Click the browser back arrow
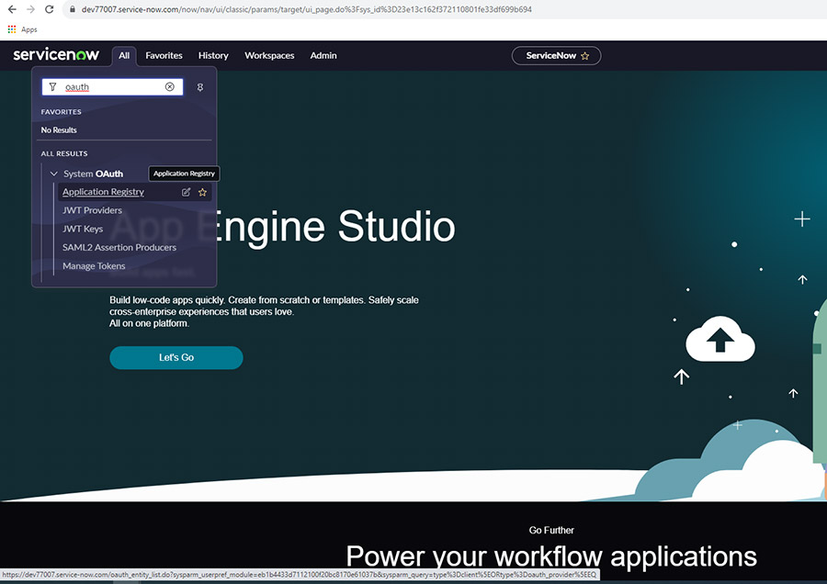 click(x=12, y=9)
